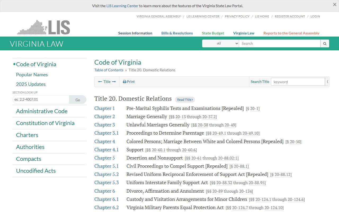Open the Virginia Law menu
This screenshot has width=339, height=212.
tap(244, 33)
